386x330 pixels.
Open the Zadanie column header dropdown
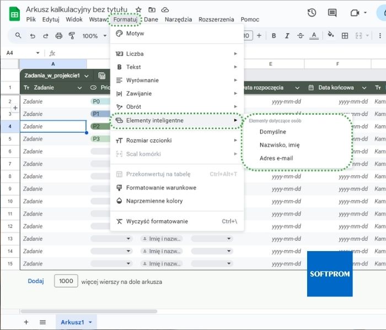pos(79,88)
